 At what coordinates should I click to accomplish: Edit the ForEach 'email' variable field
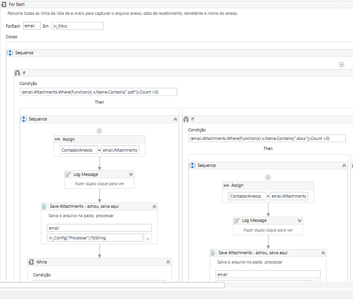click(32, 26)
